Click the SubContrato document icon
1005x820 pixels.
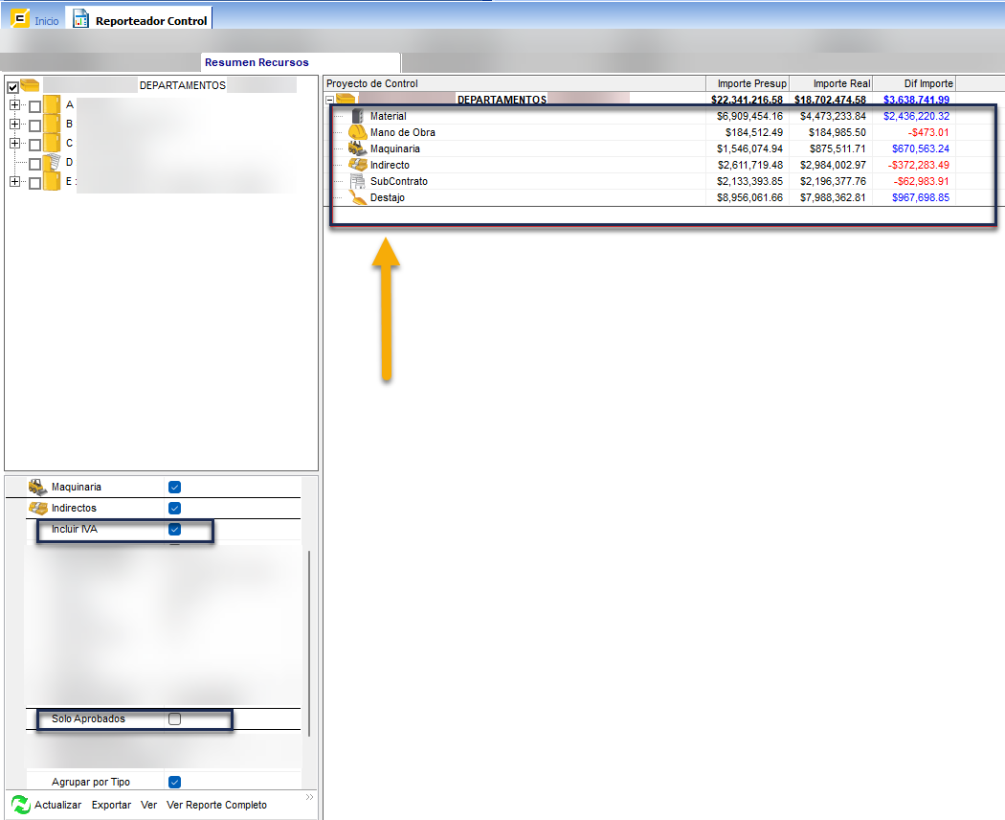[x=357, y=181]
